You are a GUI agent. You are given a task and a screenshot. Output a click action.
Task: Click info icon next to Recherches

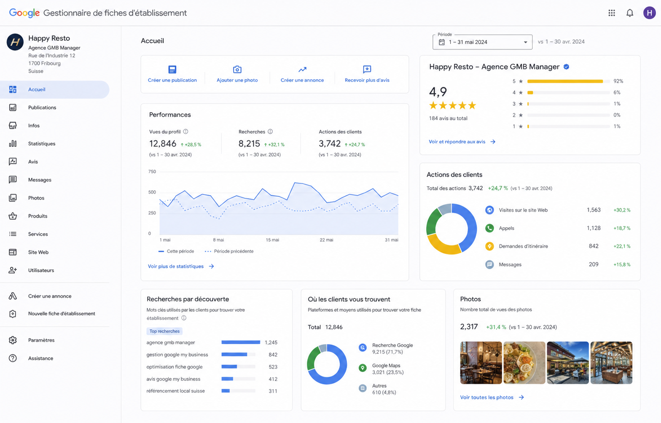tap(270, 132)
